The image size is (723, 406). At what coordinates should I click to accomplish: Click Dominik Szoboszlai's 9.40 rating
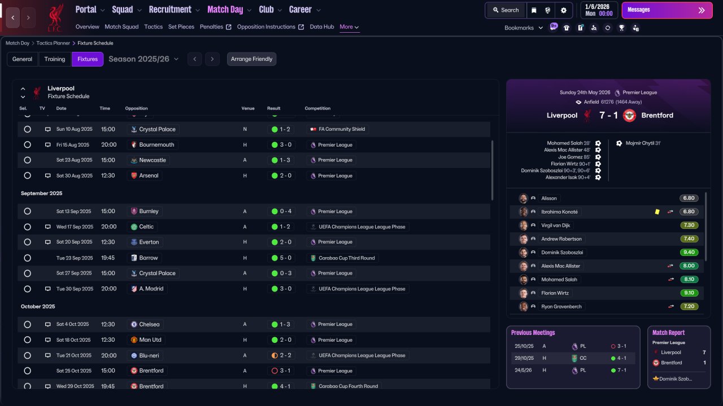point(689,253)
